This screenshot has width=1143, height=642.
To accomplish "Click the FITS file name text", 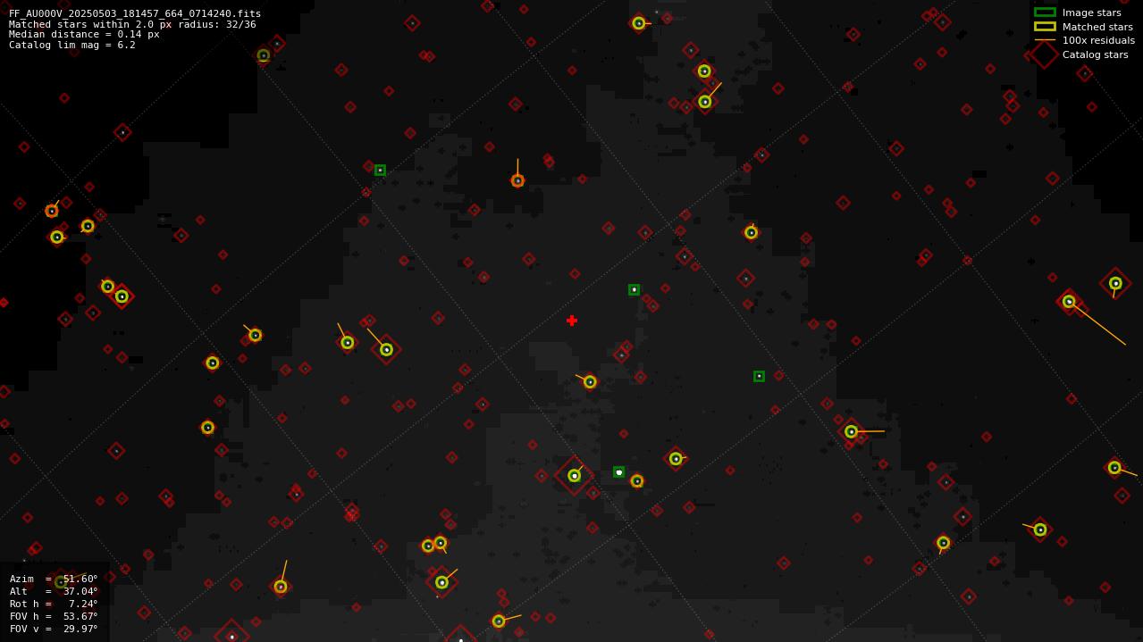I will pyautogui.click(x=135, y=13).
